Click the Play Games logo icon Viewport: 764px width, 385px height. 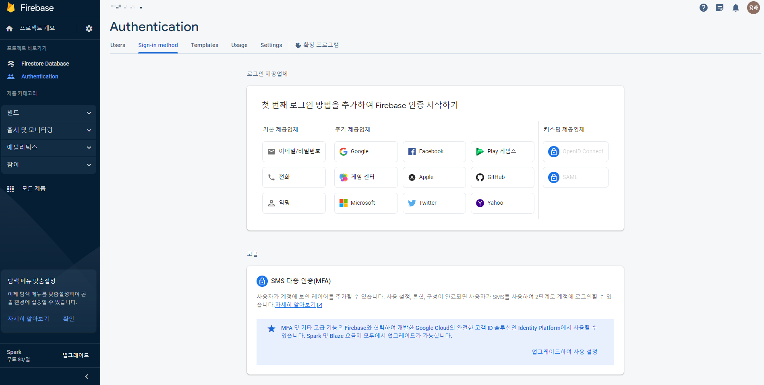click(x=480, y=152)
